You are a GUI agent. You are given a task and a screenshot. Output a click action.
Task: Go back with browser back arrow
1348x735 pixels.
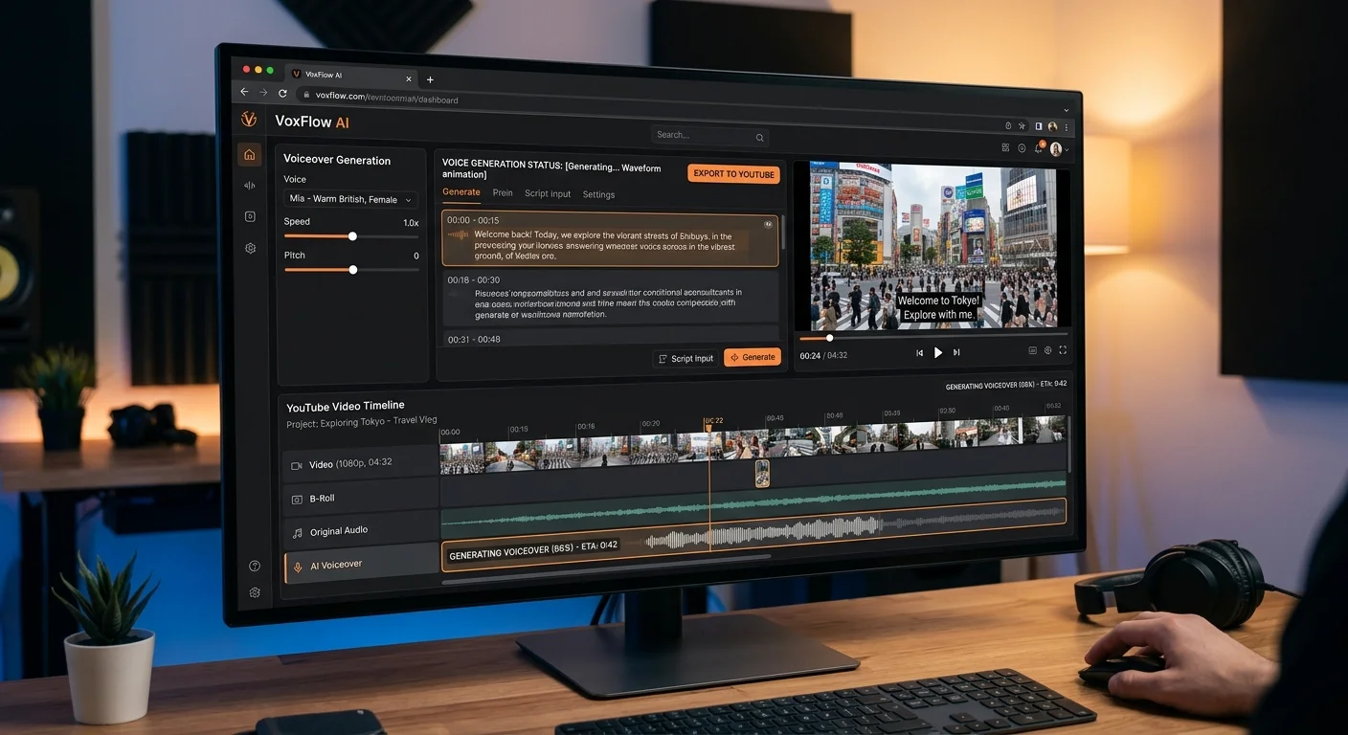tap(244, 92)
